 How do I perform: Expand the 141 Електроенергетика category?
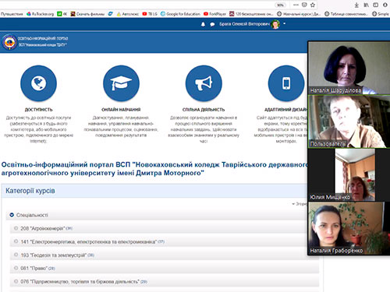point(16,241)
